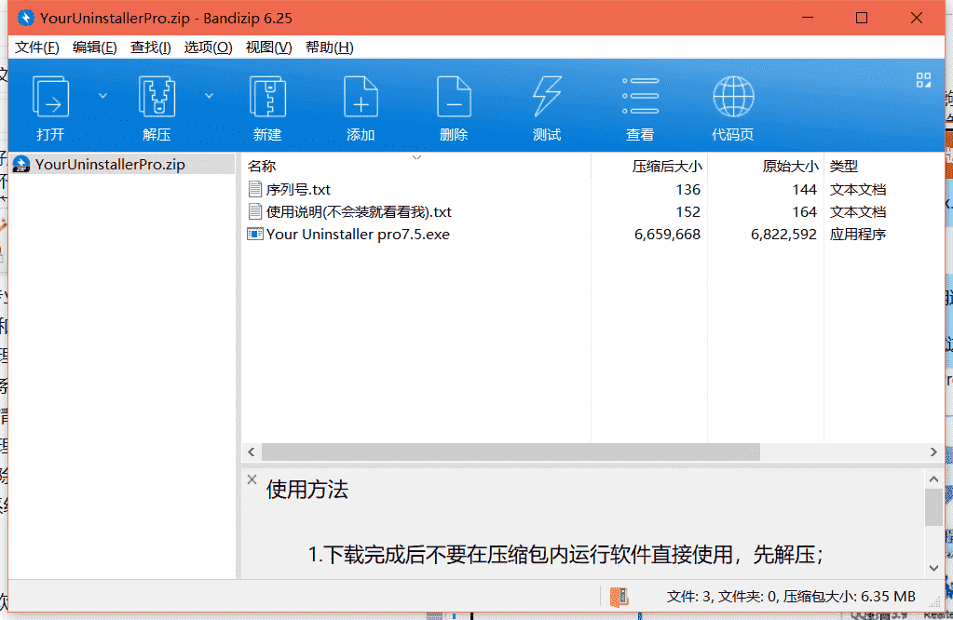Click the horizontal scrollbar left arrow
The image size is (953, 620).
252,452
